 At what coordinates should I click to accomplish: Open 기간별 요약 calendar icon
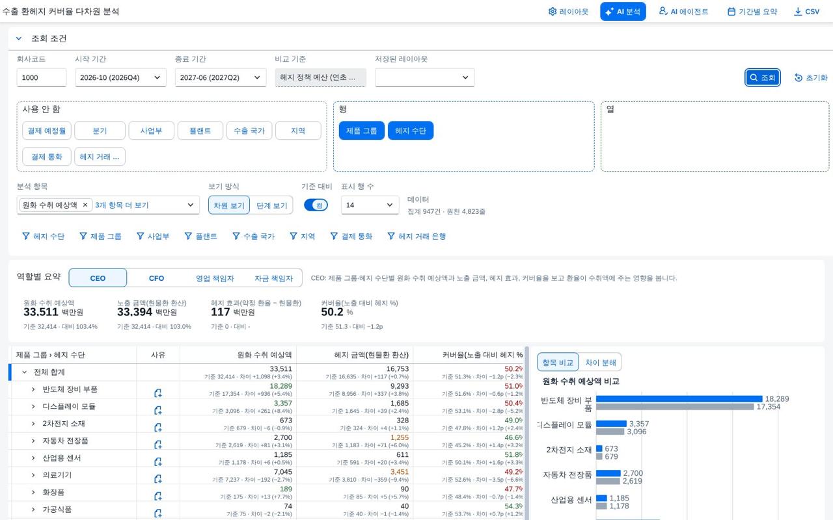(731, 12)
